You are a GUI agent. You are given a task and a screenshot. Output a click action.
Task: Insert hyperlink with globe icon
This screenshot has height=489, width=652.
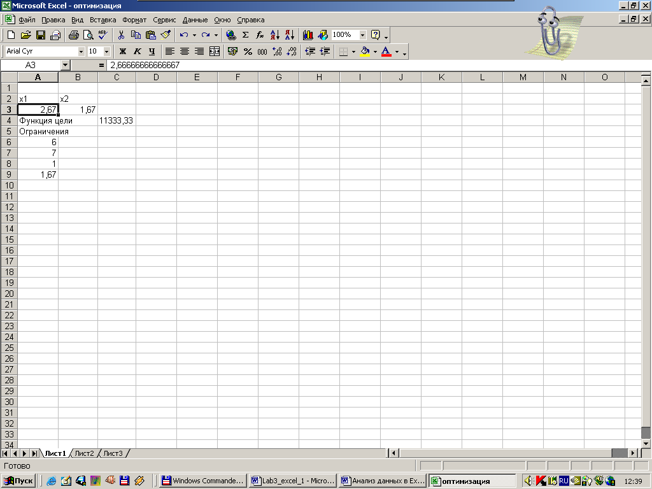[x=230, y=35]
